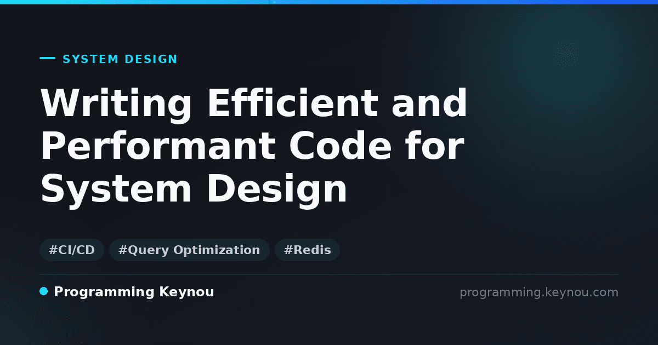Screen dimensions: 658x345
Task: Select the #Query Optimization tag
Action: (189, 250)
